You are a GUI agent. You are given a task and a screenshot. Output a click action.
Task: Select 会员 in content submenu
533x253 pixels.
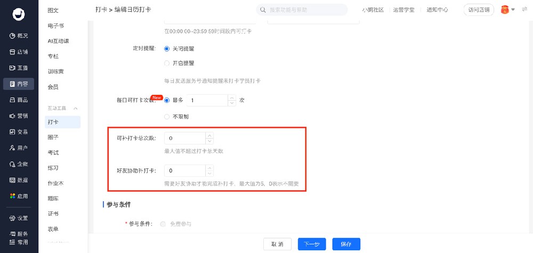[x=53, y=87]
